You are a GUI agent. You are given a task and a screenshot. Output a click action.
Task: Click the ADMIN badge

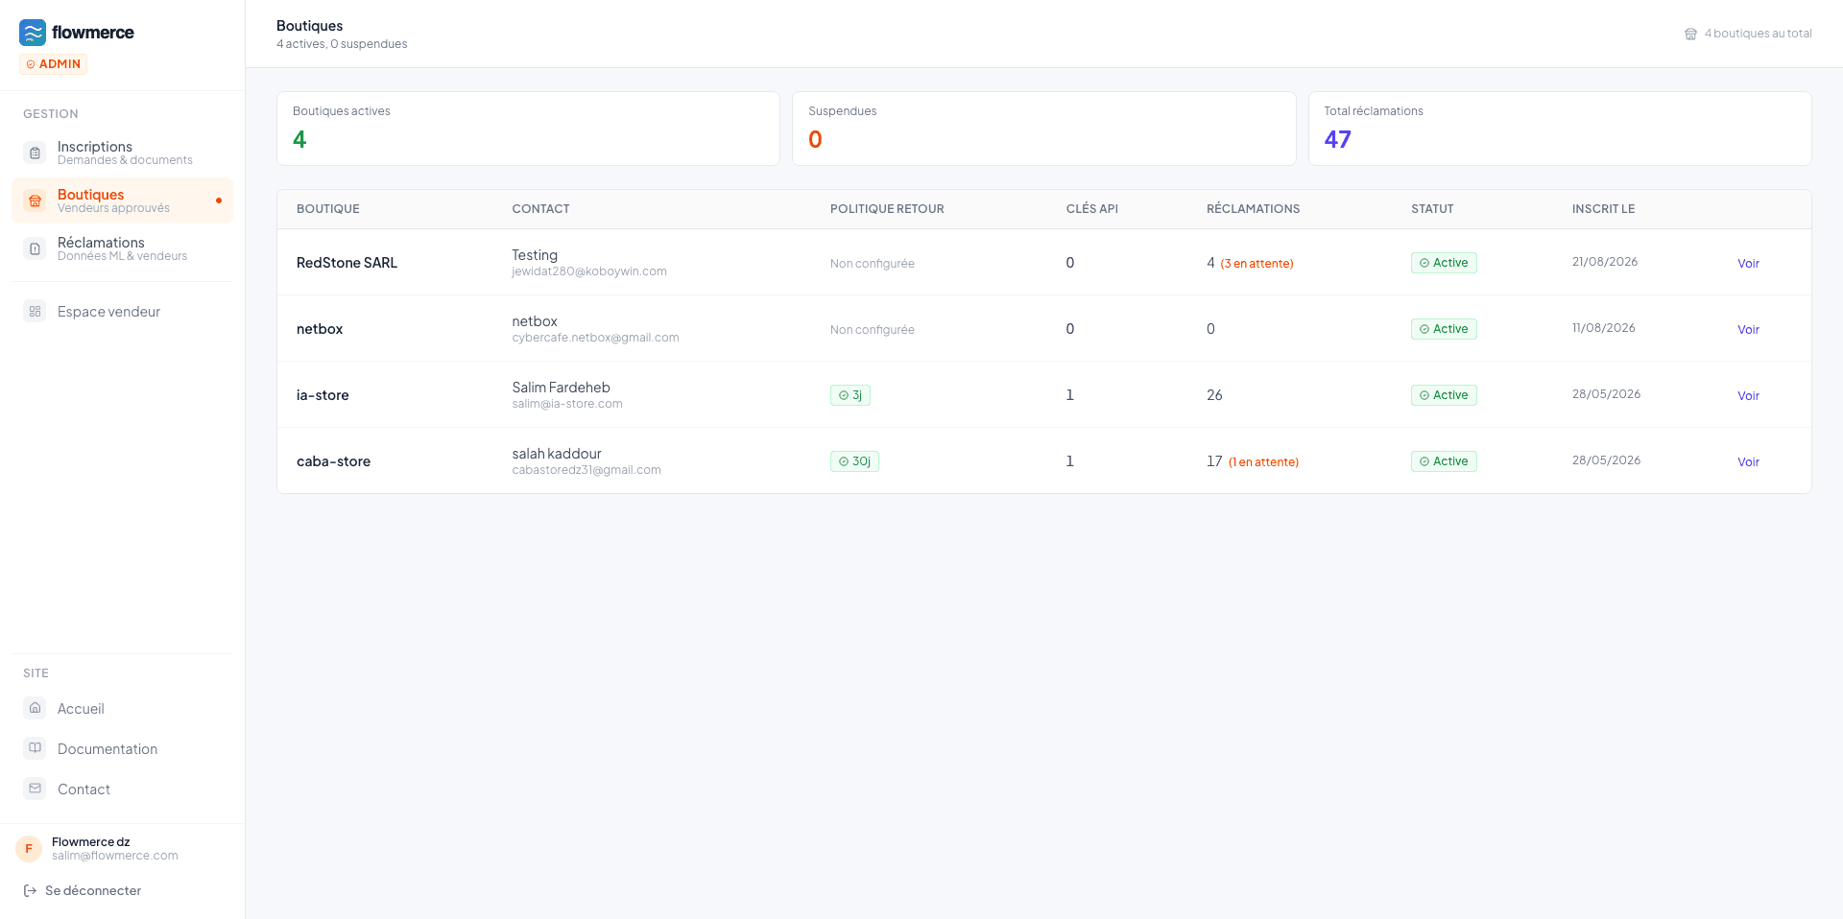point(54,64)
